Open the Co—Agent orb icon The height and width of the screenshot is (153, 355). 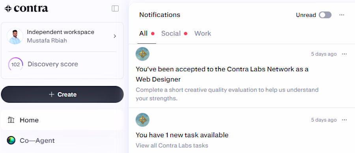tap(11, 140)
